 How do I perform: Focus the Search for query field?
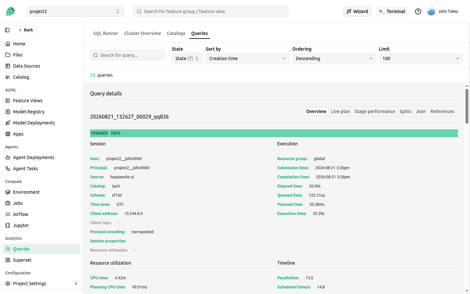pyautogui.click(x=128, y=55)
